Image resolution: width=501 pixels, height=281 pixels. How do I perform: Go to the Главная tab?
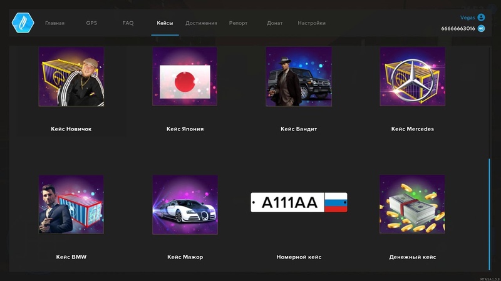coord(54,23)
